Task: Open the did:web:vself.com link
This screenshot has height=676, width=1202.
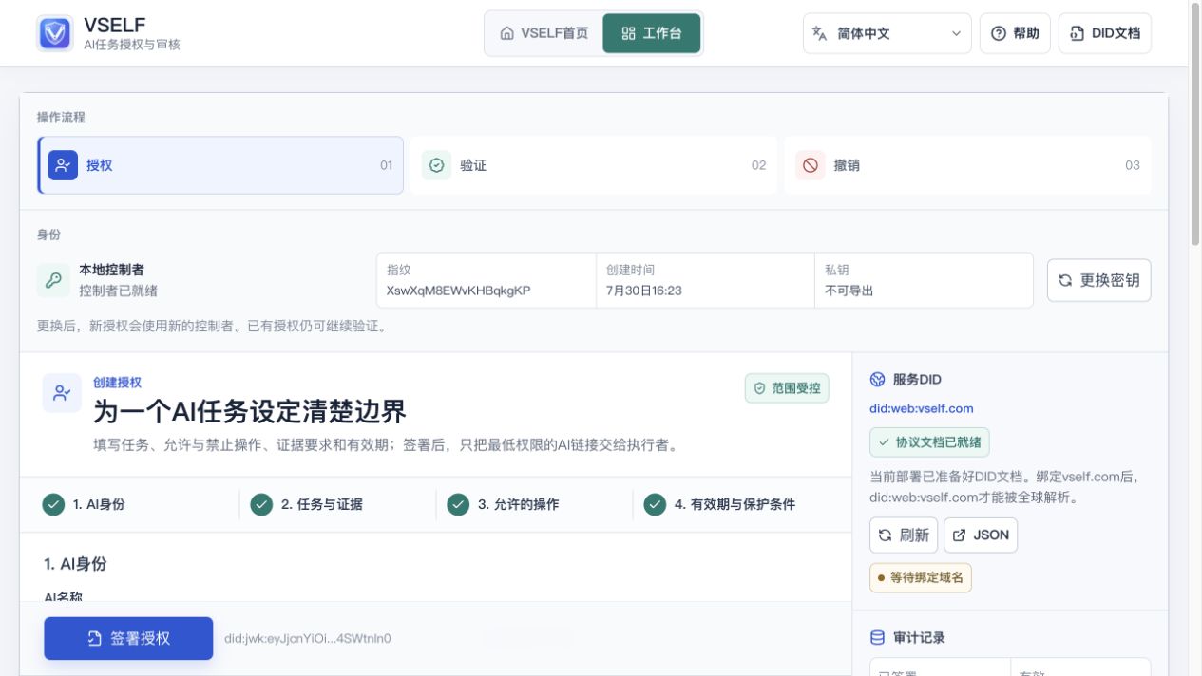Action: tap(921, 408)
